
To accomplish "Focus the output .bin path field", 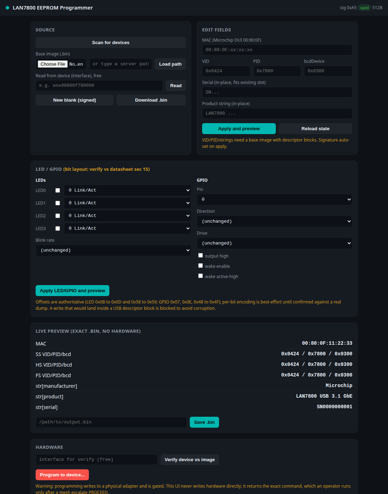I will pyautogui.click(x=111, y=422).
